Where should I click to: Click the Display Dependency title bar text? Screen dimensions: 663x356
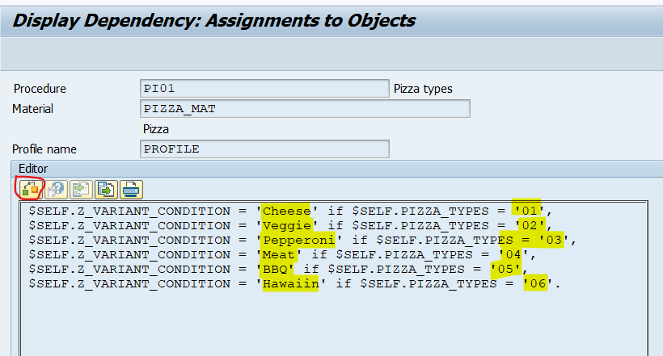[x=214, y=21]
